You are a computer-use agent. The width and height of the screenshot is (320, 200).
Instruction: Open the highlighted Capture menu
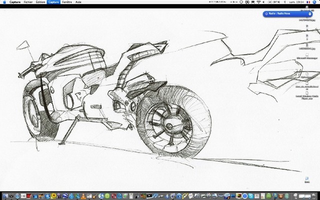click(53, 2)
